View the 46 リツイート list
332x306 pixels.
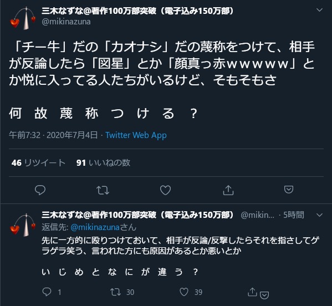pos(38,162)
